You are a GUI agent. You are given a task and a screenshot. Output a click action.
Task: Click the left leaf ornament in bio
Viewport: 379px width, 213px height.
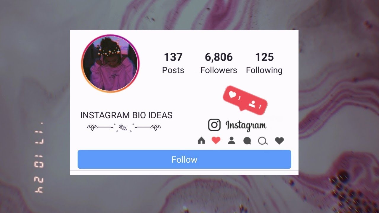point(92,128)
